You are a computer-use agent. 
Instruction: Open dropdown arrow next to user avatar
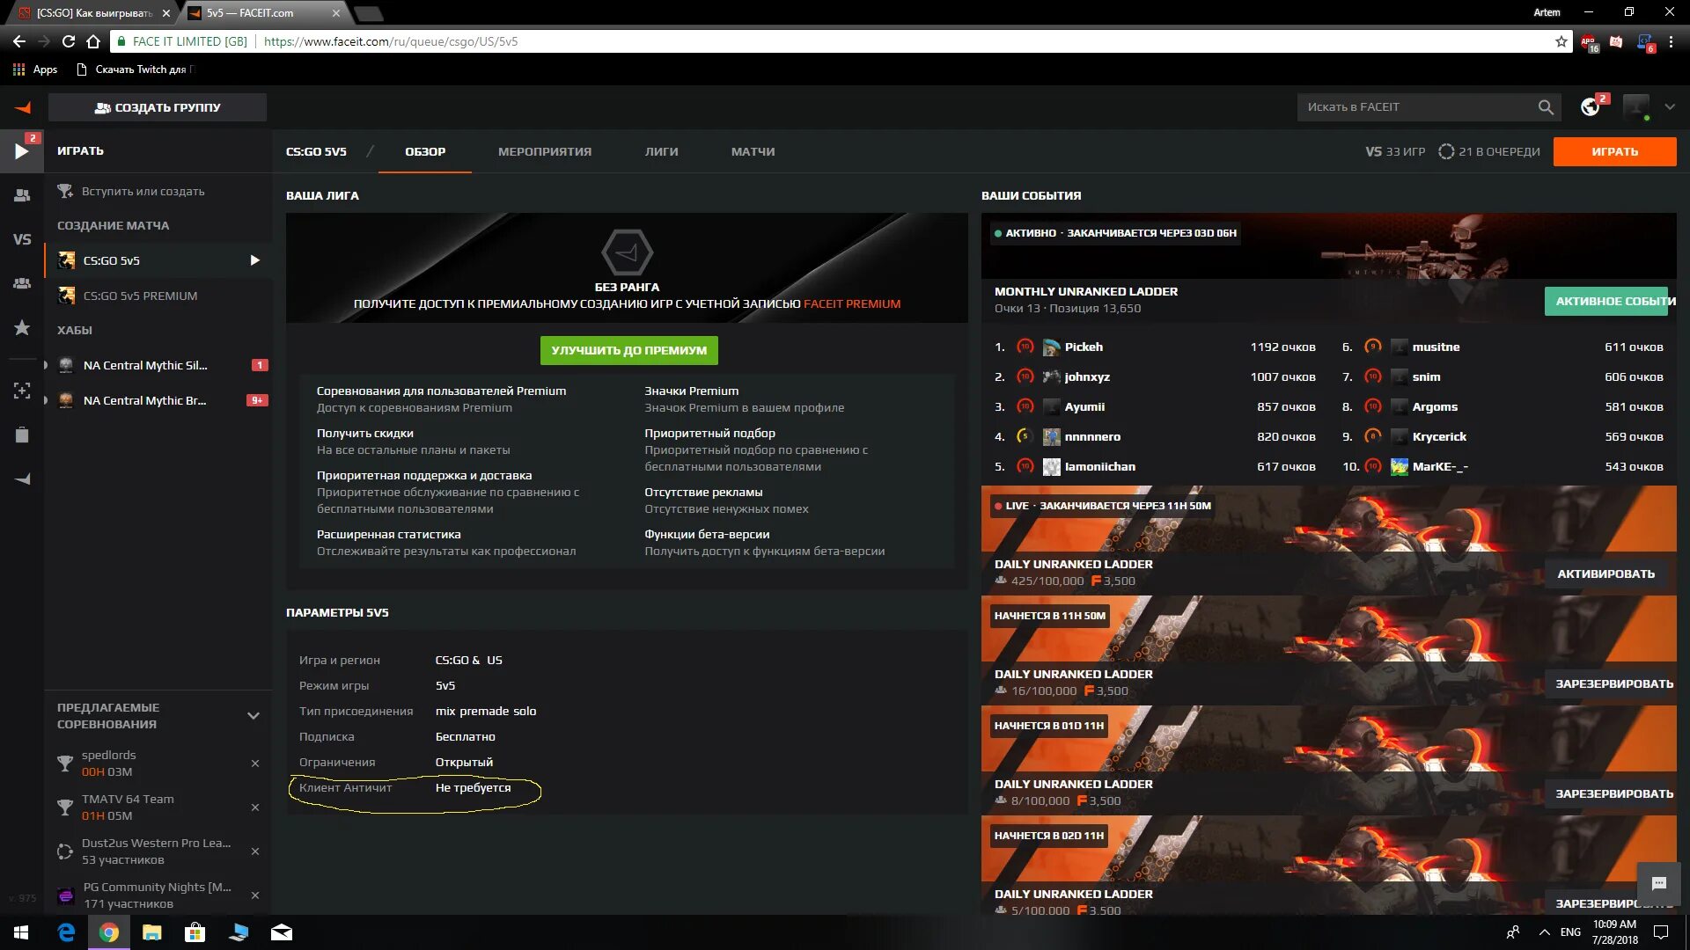[1670, 106]
